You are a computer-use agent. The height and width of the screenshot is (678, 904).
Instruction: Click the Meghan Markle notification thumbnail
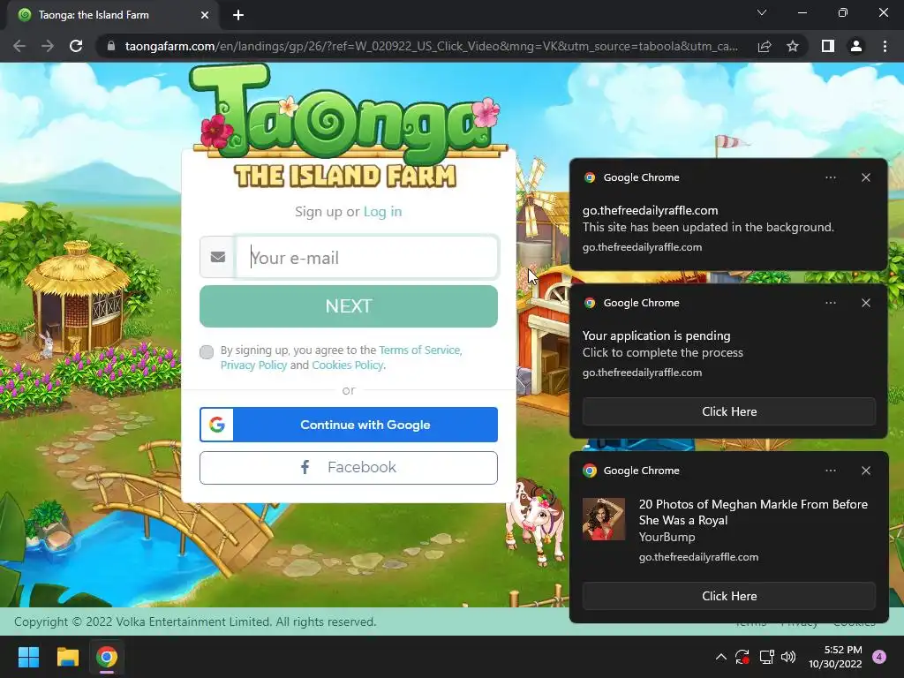pyautogui.click(x=604, y=519)
